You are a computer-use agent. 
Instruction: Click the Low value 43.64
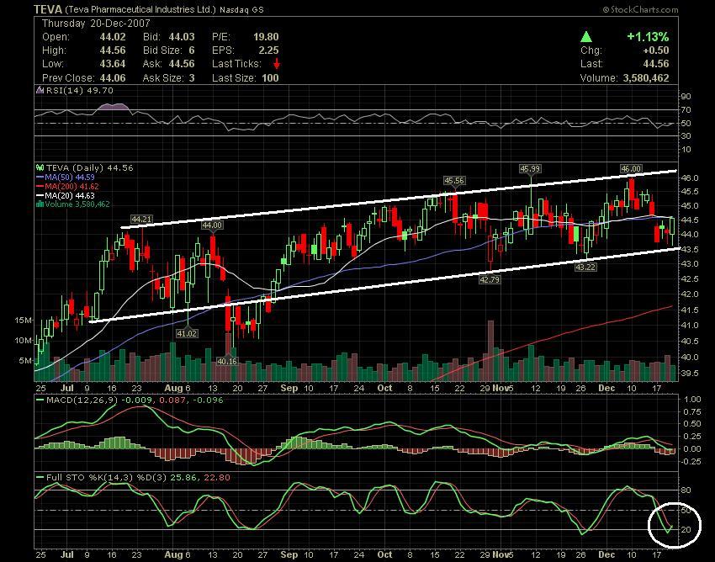[113, 64]
